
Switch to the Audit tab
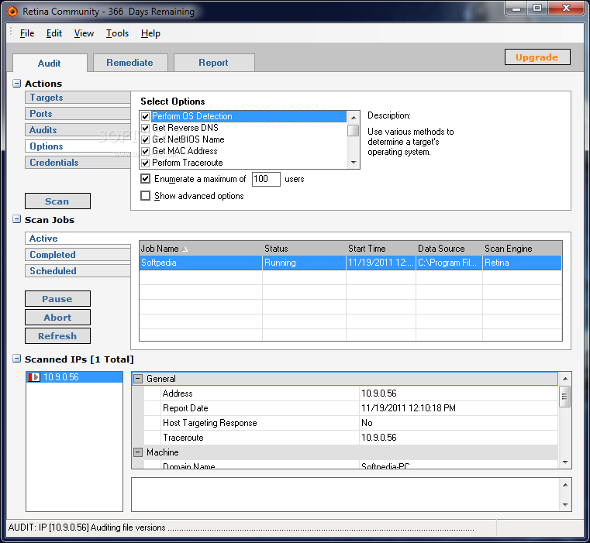coord(50,63)
